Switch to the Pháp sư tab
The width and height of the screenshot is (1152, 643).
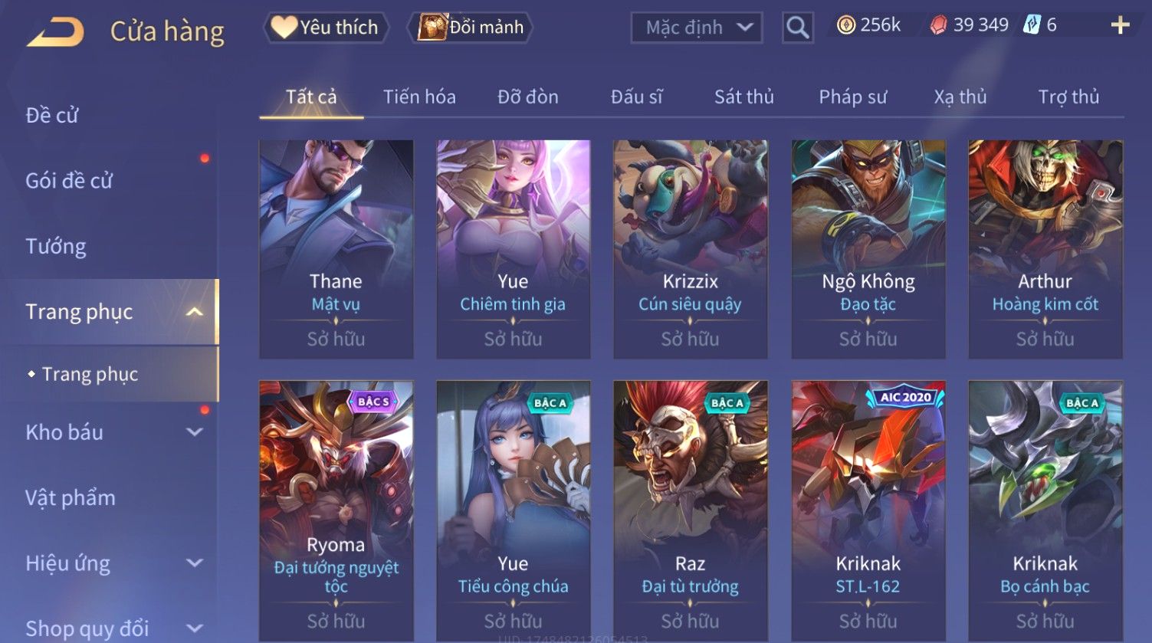pos(852,97)
